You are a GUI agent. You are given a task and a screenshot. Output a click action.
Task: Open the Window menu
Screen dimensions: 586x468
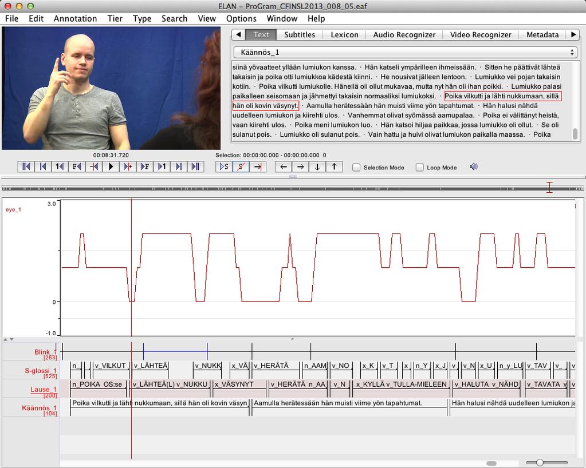click(282, 19)
